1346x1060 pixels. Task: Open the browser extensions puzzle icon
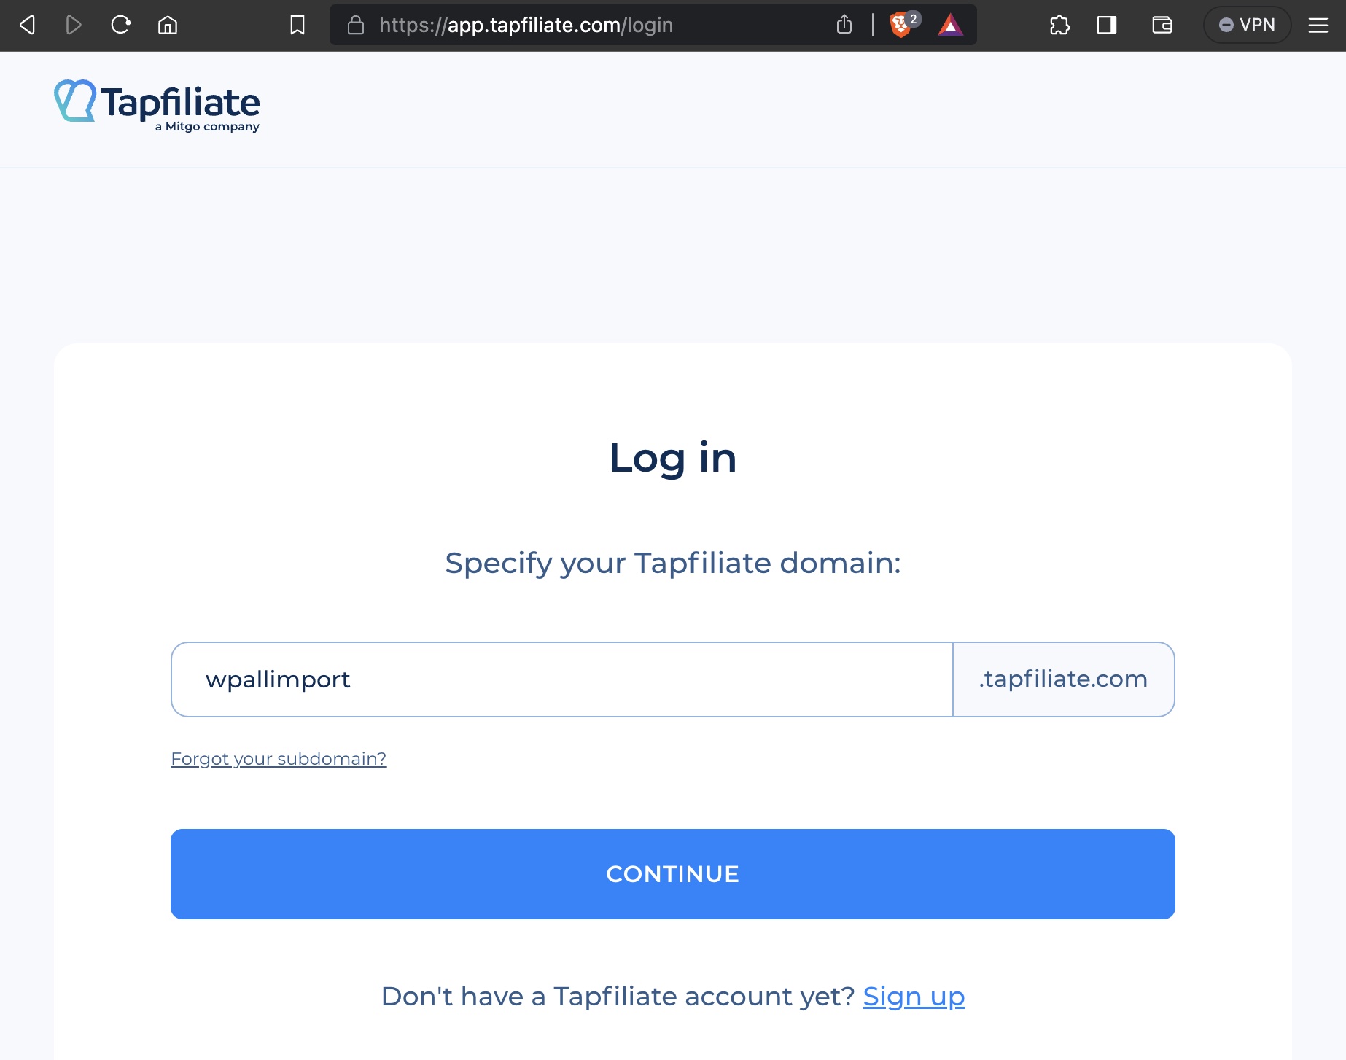coord(1059,26)
